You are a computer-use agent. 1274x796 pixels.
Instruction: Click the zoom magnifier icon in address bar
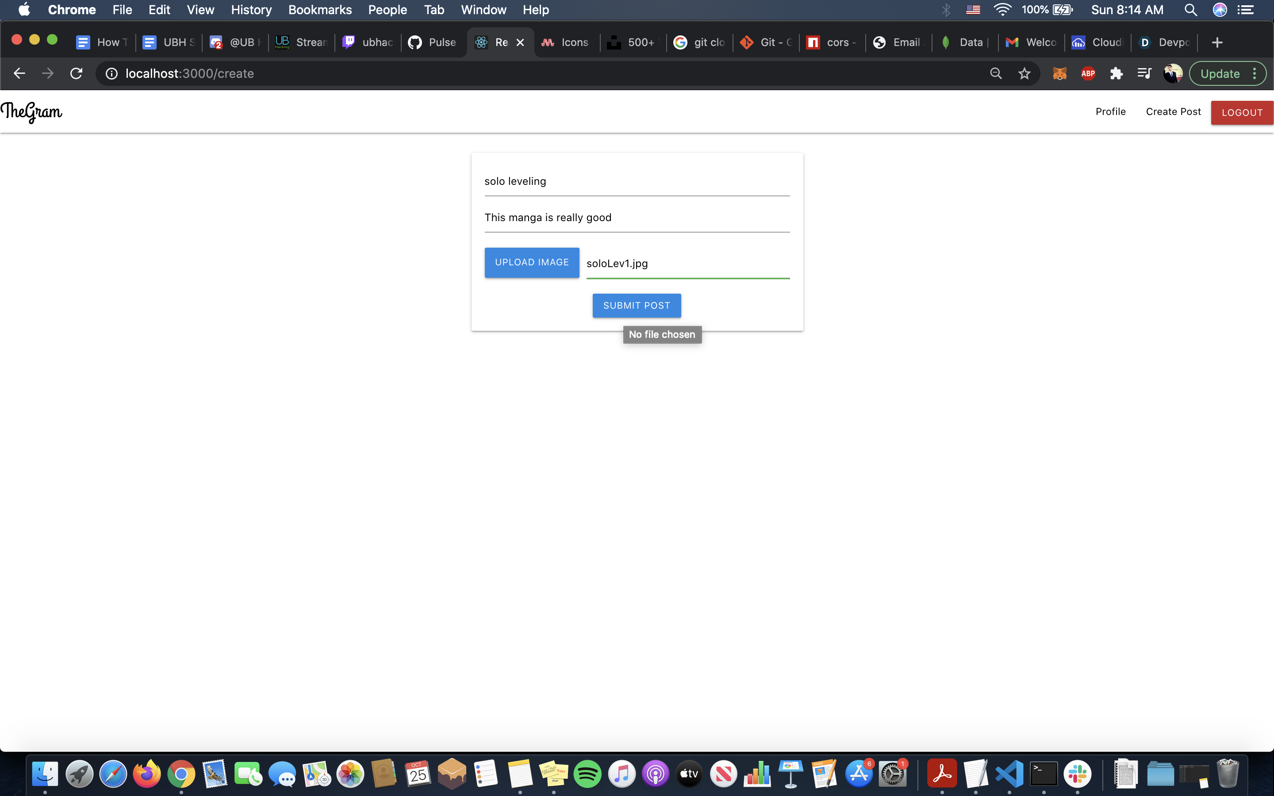point(995,74)
